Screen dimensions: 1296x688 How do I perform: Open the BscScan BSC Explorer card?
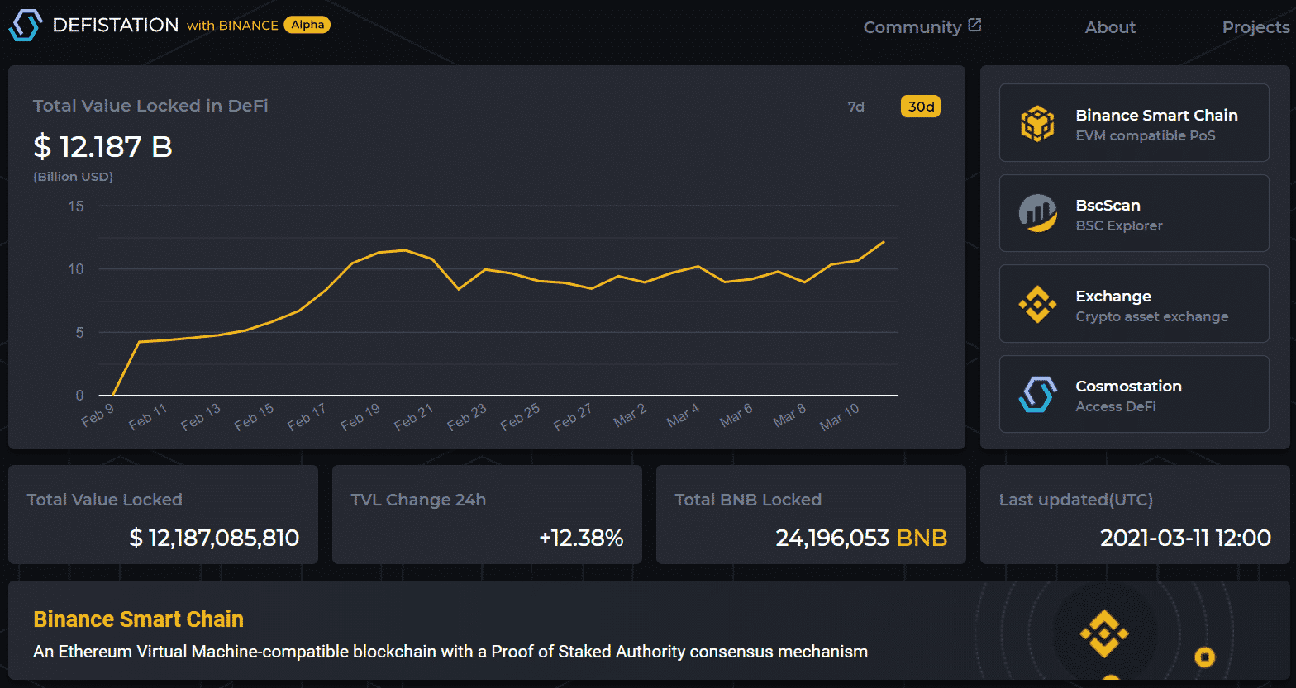tap(1134, 213)
